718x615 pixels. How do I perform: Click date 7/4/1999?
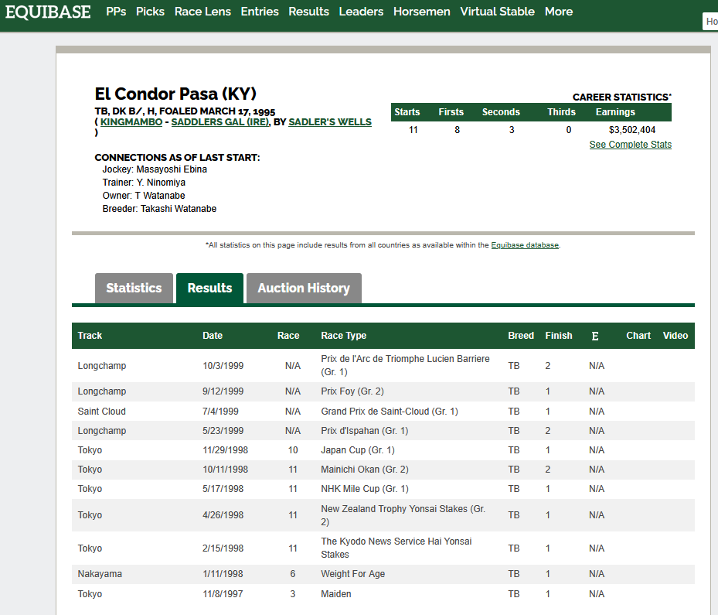click(x=220, y=412)
